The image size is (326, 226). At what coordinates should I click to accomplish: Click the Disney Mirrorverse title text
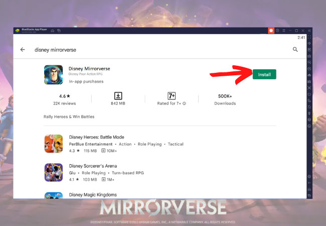pyautogui.click(x=89, y=68)
